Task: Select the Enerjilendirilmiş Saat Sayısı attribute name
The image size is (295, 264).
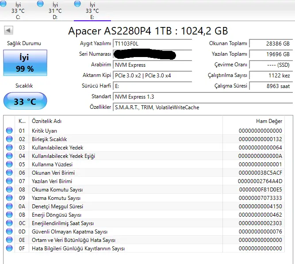Action: point(63,223)
